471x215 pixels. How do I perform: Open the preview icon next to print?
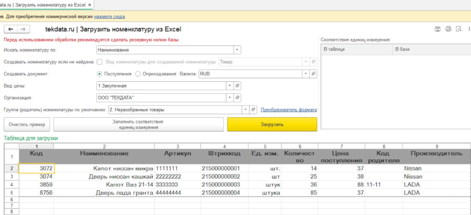[x=458, y=29]
